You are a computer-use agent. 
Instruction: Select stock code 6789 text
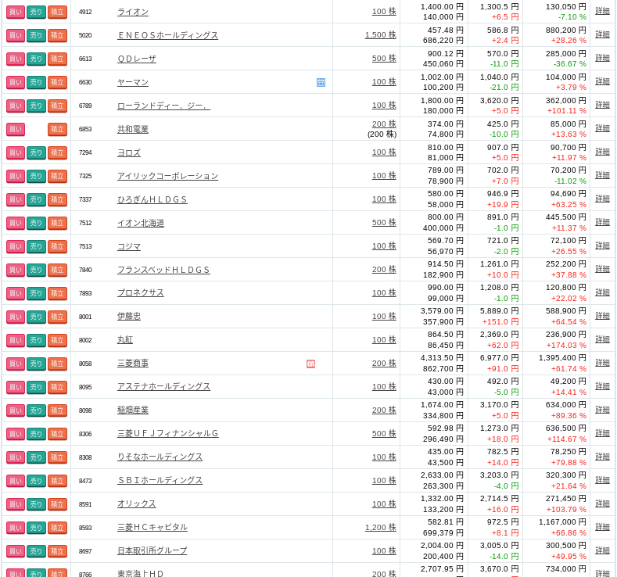(85, 106)
